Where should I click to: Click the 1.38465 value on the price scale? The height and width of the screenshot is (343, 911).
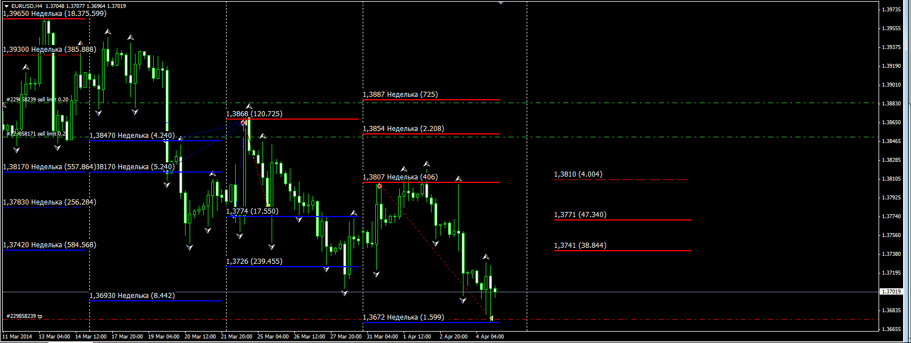tap(891, 141)
